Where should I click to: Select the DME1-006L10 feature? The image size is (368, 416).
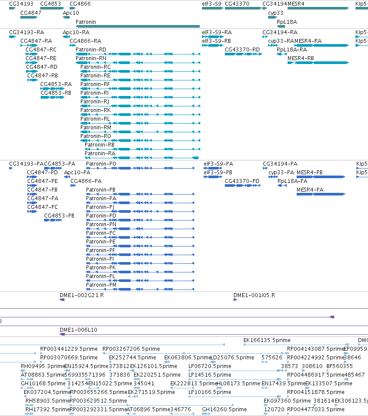click(x=214, y=334)
